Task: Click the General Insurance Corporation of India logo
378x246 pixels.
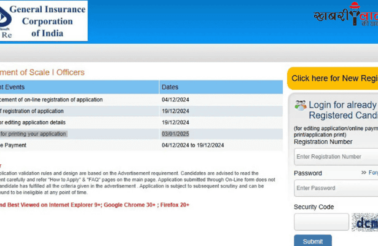Action: pos(44,21)
